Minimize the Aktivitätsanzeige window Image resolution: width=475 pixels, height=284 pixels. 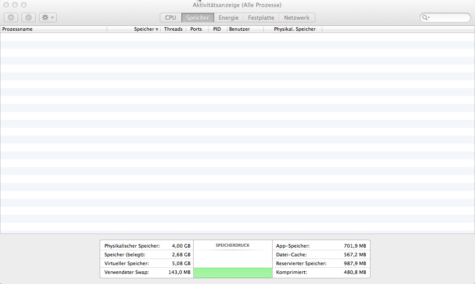coord(15,5)
